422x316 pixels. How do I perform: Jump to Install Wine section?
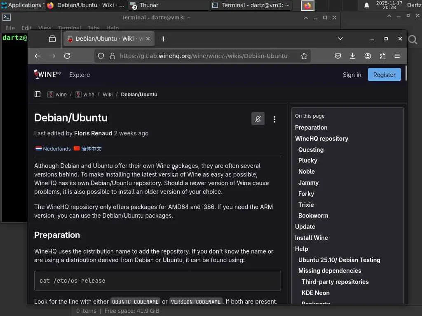tap(312, 238)
